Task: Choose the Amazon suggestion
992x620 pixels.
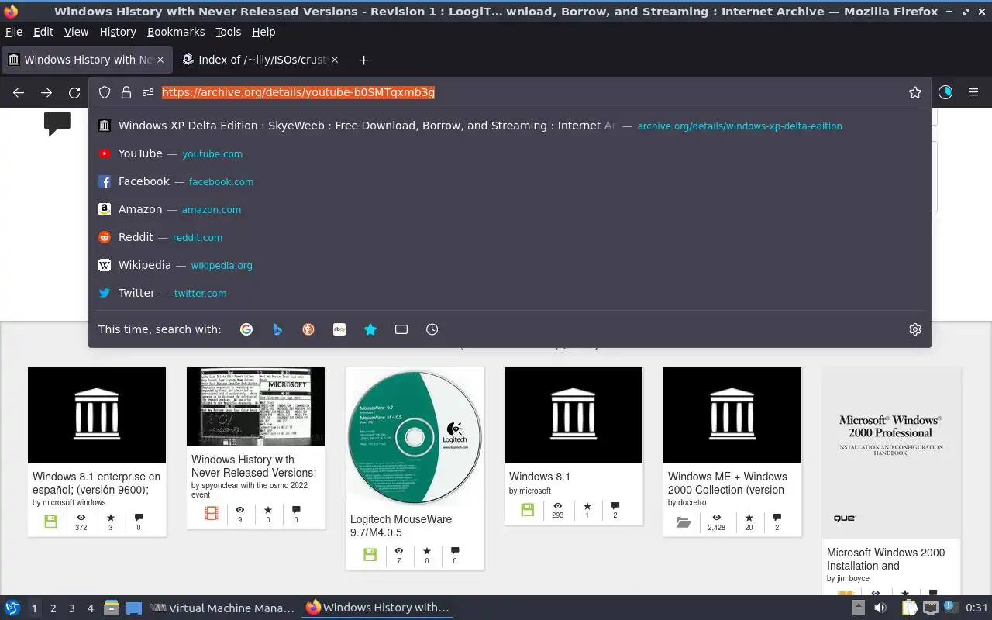Action: click(509, 209)
